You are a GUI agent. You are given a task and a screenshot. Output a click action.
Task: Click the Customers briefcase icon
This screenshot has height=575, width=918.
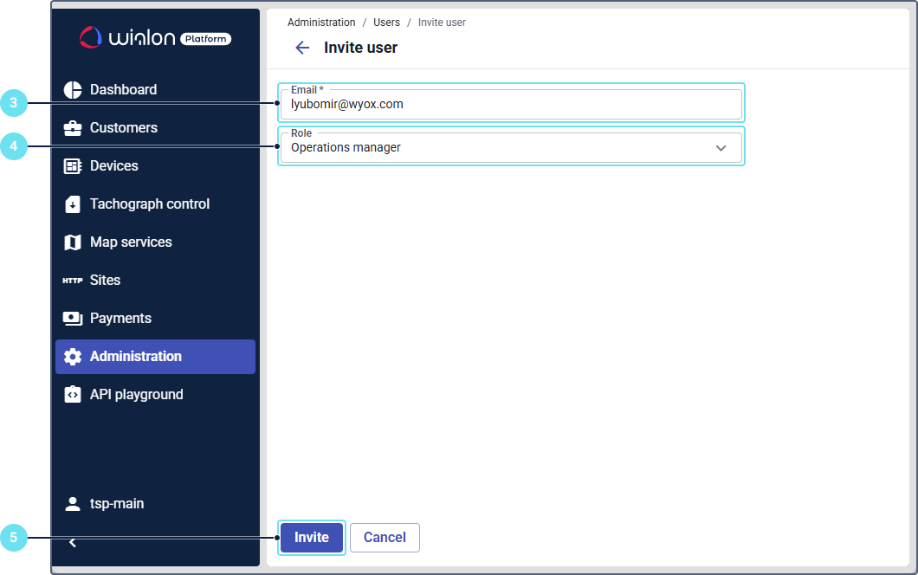(x=73, y=128)
